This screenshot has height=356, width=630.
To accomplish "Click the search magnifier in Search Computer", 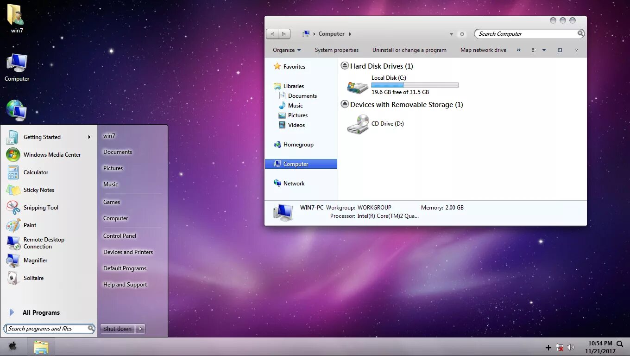I will click(580, 33).
